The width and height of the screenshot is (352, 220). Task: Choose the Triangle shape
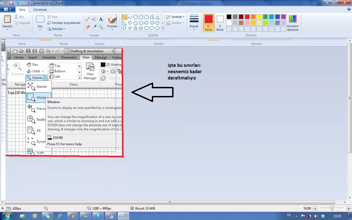point(158,17)
